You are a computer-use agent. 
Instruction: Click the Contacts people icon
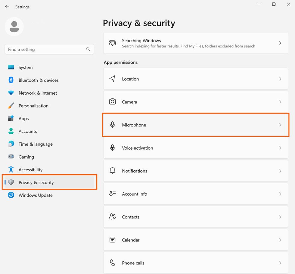click(112, 217)
